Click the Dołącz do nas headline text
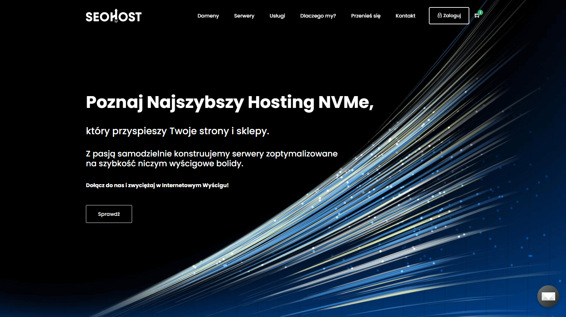 (157, 185)
